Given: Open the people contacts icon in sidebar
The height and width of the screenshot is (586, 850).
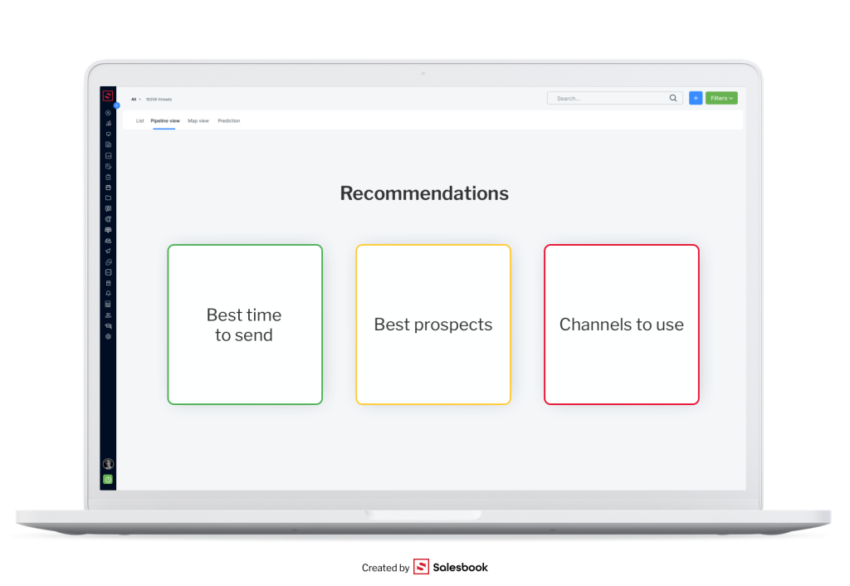Looking at the screenshot, I should pos(108,315).
